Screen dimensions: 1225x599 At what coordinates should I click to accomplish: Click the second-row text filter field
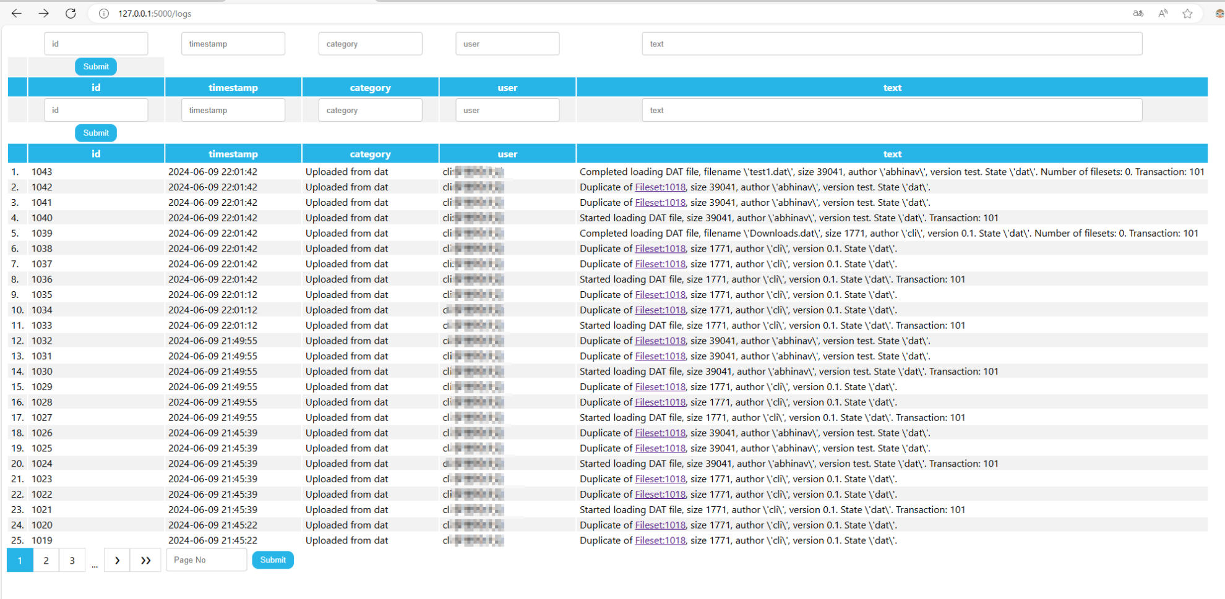[x=892, y=111]
